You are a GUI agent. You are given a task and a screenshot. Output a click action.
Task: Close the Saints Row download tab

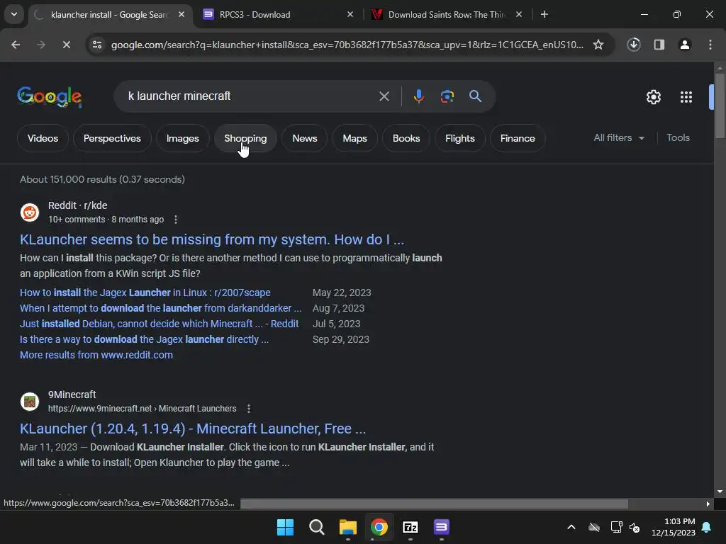point(519,15)
